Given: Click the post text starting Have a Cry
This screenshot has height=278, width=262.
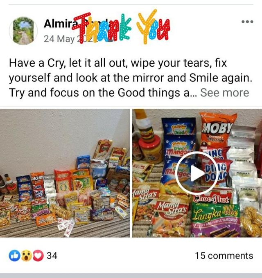Looking at the screenshot, I should [x=131, y=78].
